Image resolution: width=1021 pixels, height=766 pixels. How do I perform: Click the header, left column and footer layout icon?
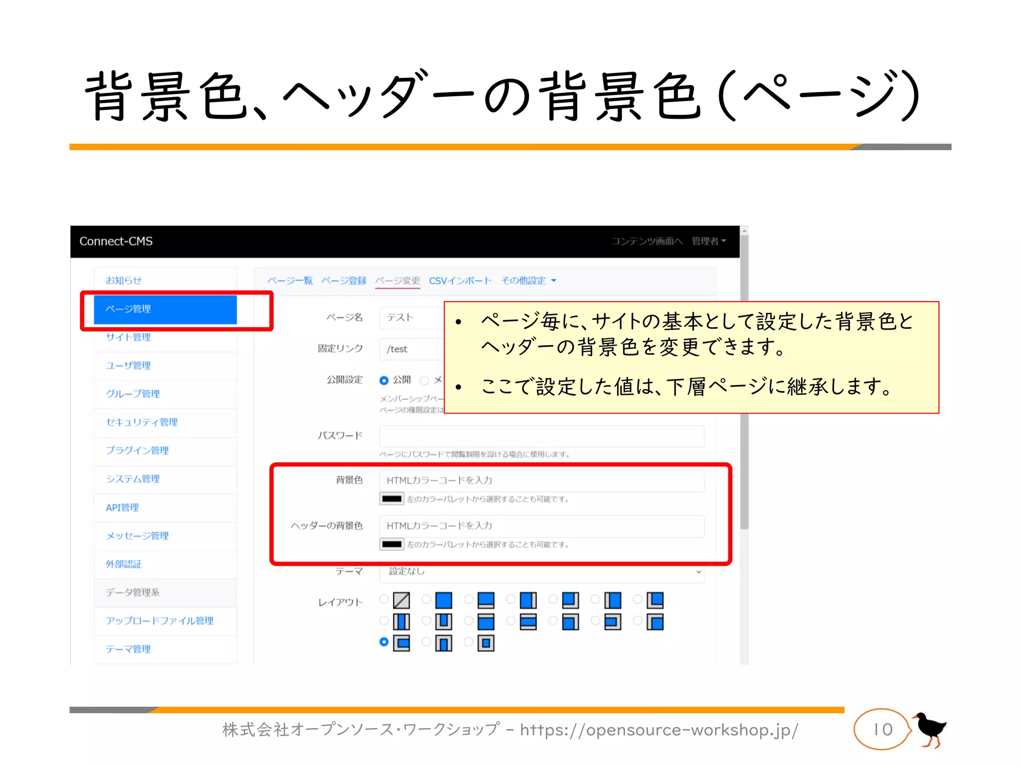click(401, 643)
